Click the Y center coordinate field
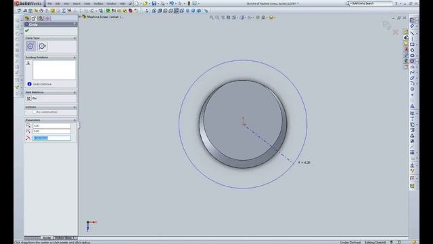Image resolution: width=433 pixels, height=244 pixels. (51, 131)
